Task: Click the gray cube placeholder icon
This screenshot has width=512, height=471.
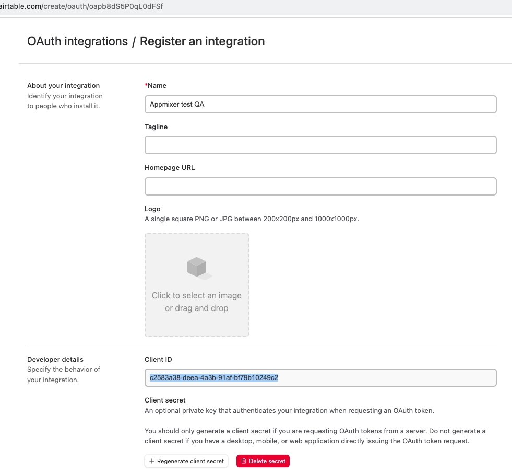Action: click(197, 268)
